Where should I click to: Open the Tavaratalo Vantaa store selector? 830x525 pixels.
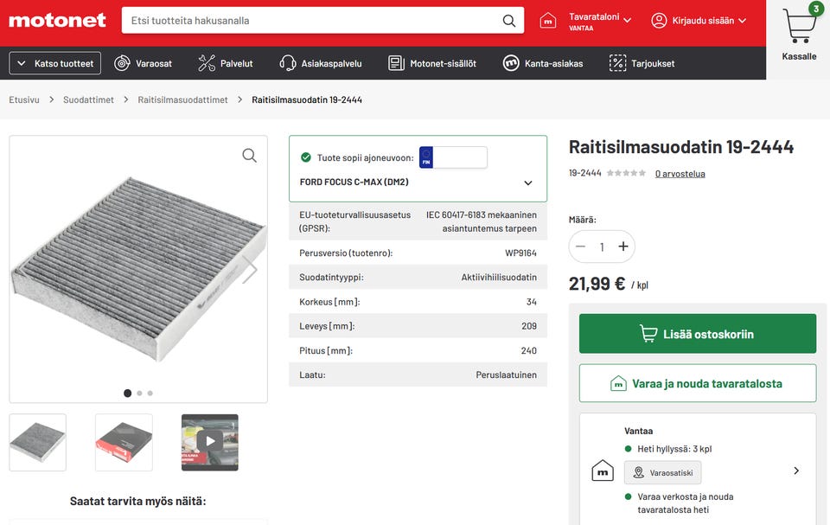pyautogui.click(x=600, y=22)
